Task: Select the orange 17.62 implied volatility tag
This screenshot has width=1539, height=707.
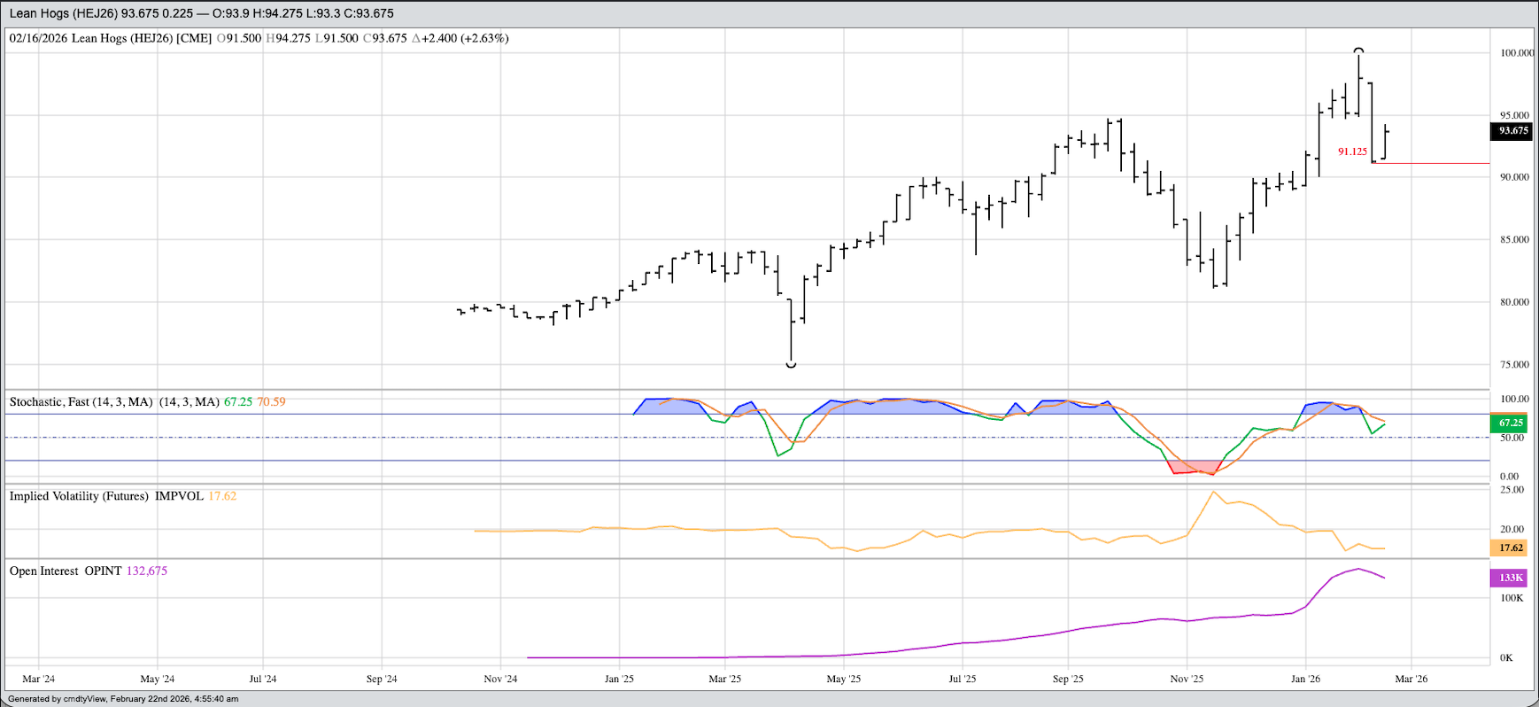Action: pos(1511,548)
